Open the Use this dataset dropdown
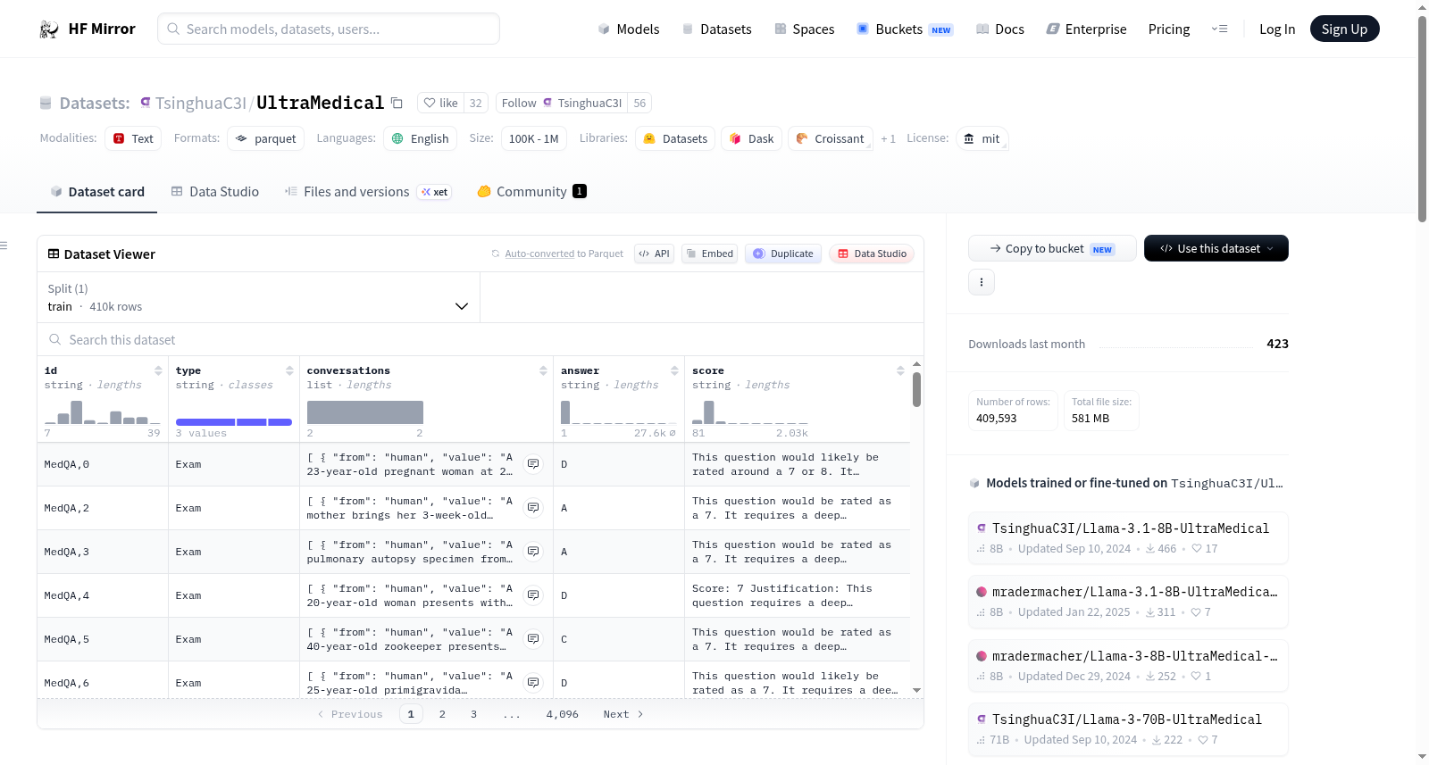Screen dimensions: 1429x765 click(x=1216, y=248)
